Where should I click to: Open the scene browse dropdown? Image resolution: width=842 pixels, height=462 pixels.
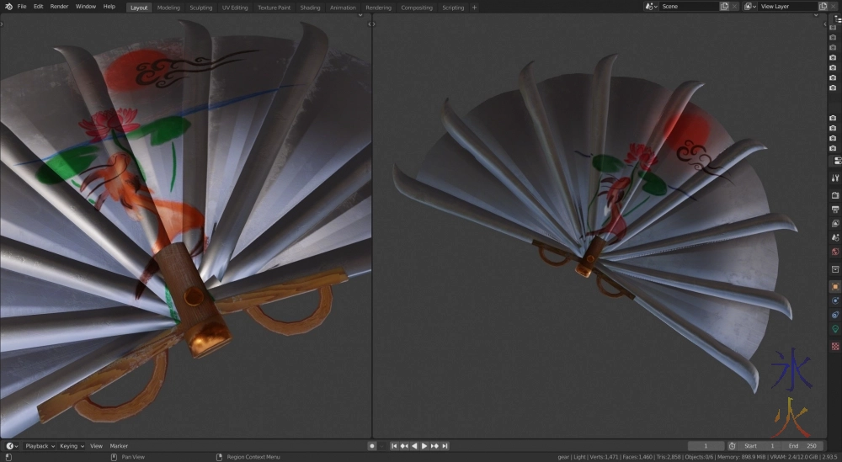pos(651,7)
